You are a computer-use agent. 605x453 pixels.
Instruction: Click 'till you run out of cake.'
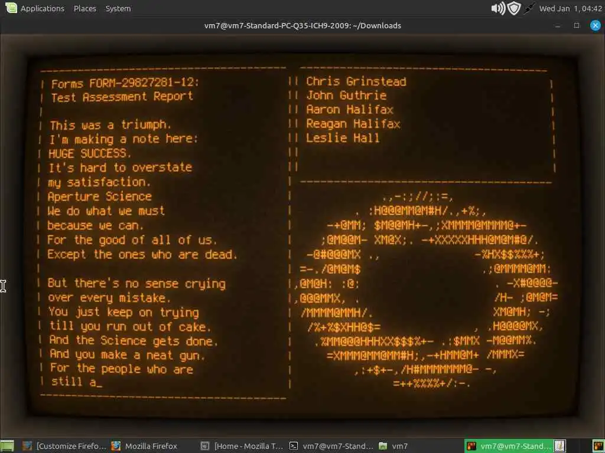(131, 327)
